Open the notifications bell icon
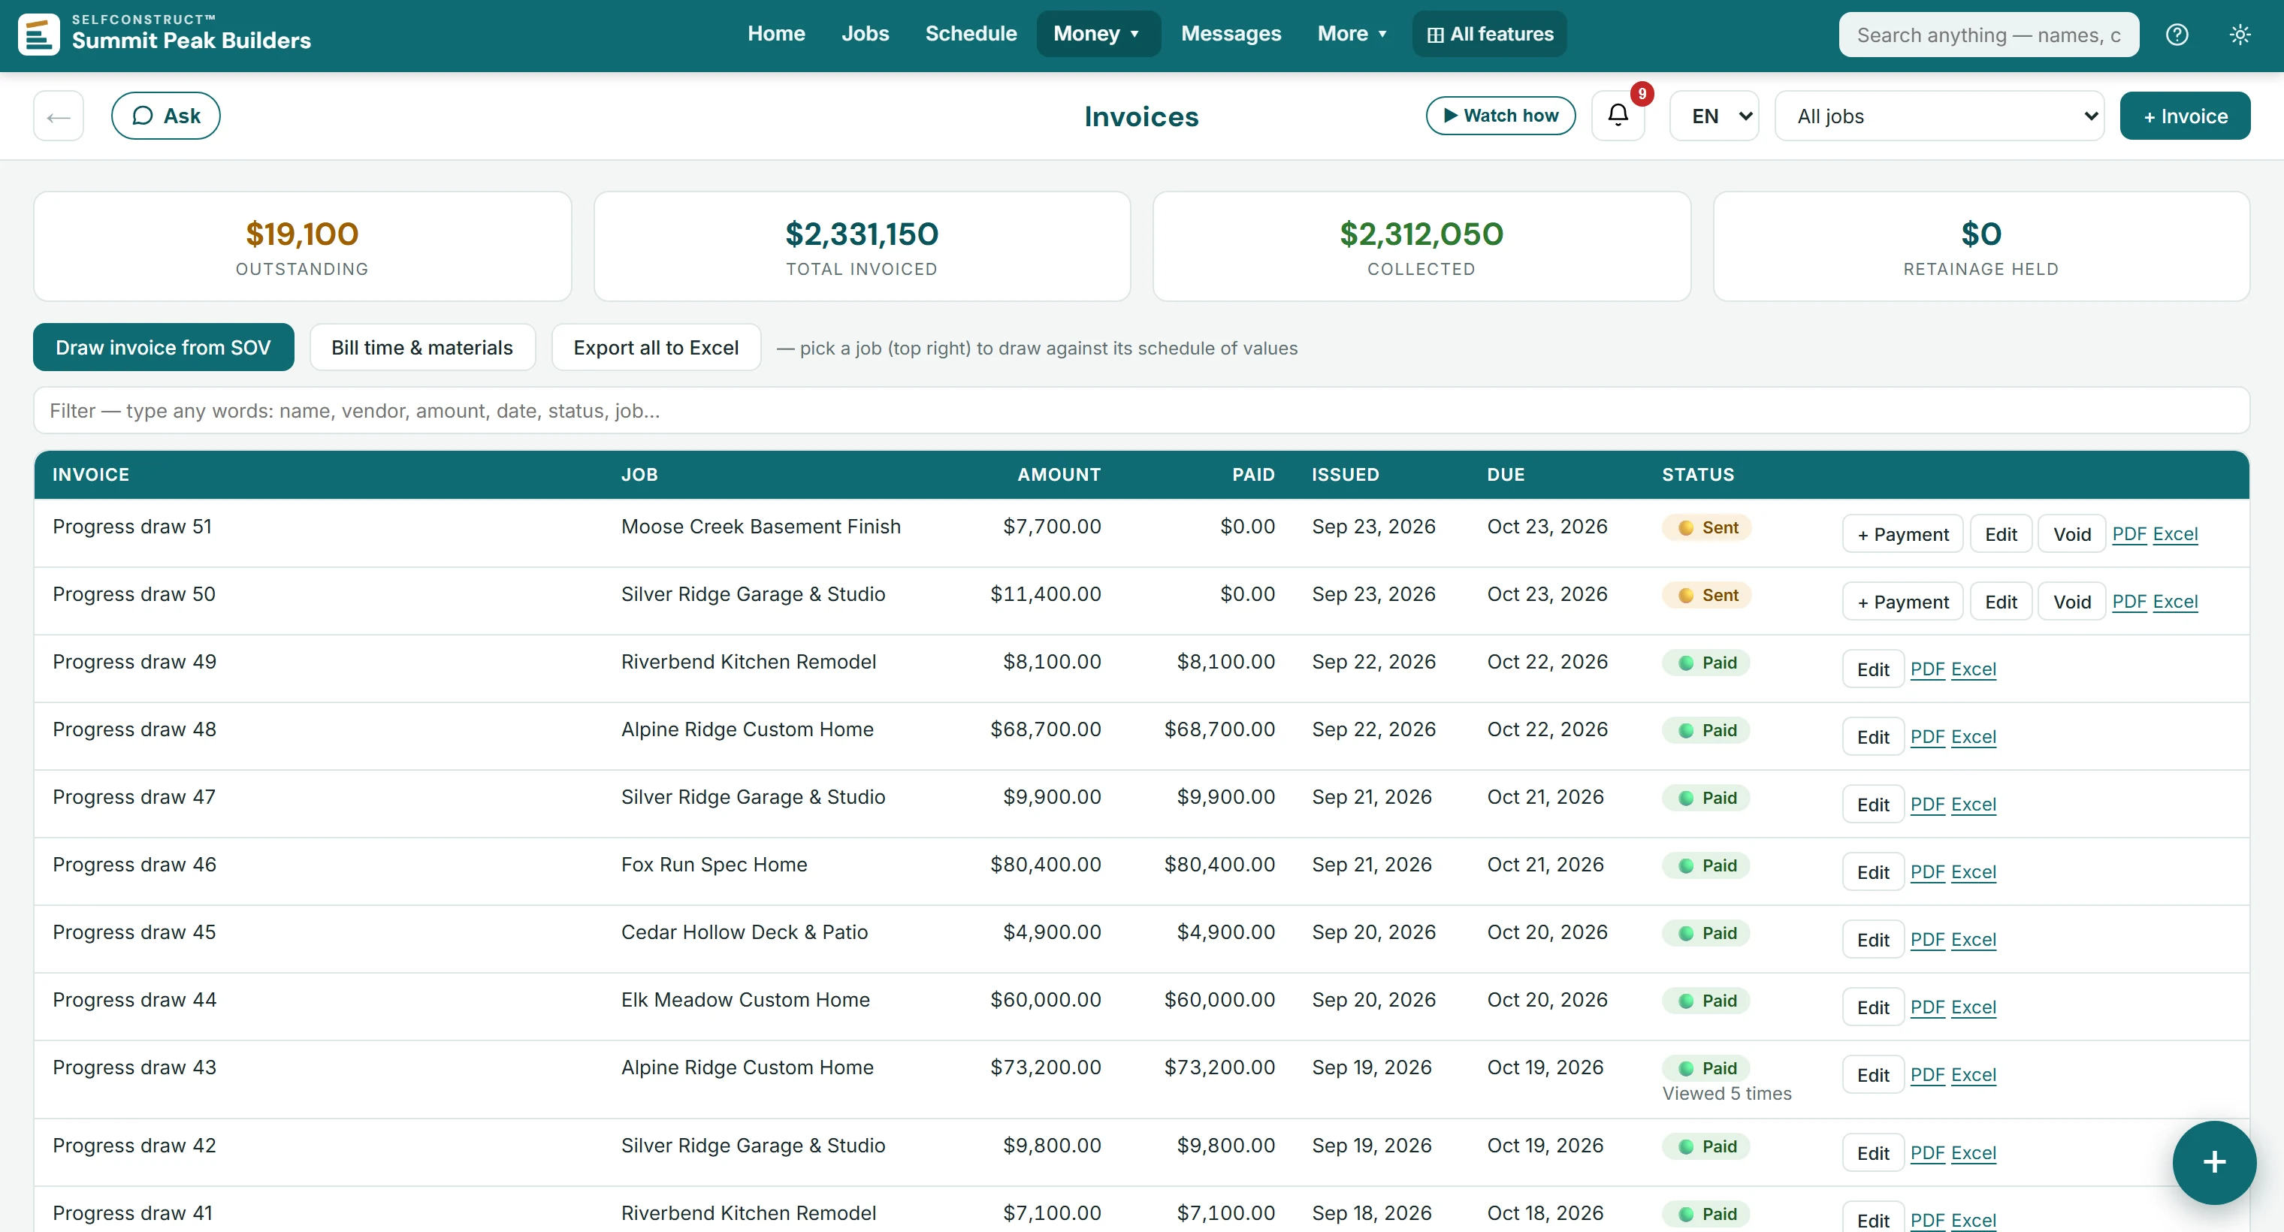The height and width of the screenshot is (1232, 2284). (1618, 115)
